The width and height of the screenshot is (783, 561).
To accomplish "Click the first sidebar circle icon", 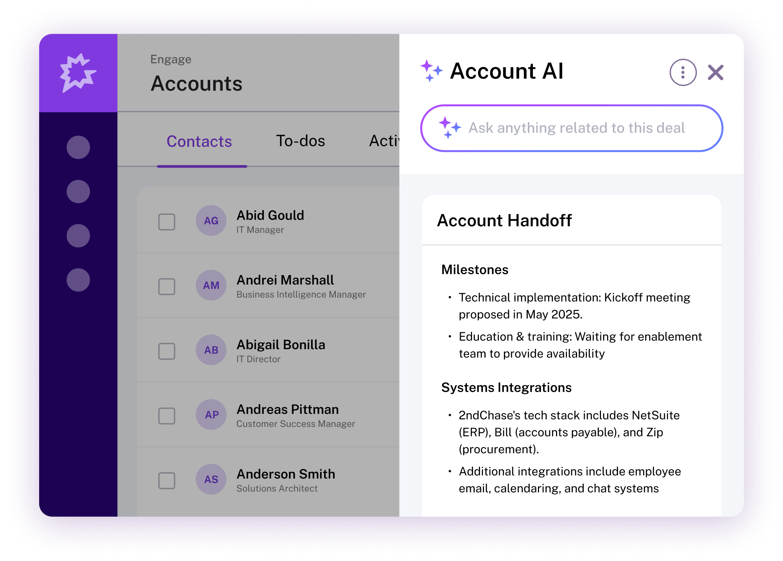I will coord(78,147).
